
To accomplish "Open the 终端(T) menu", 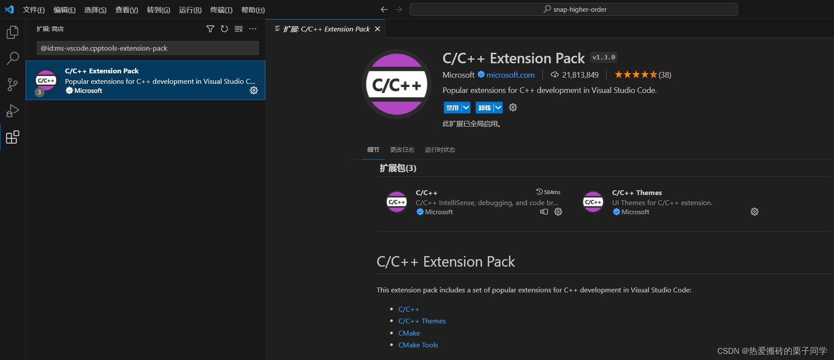I will (x=221, y=10).
